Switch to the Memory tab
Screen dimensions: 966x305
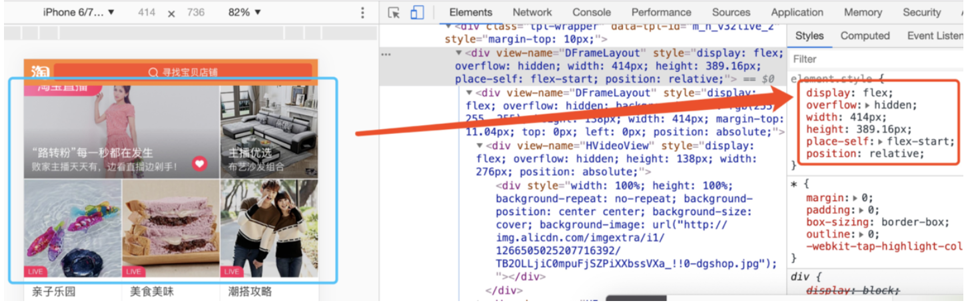[863, 12]
